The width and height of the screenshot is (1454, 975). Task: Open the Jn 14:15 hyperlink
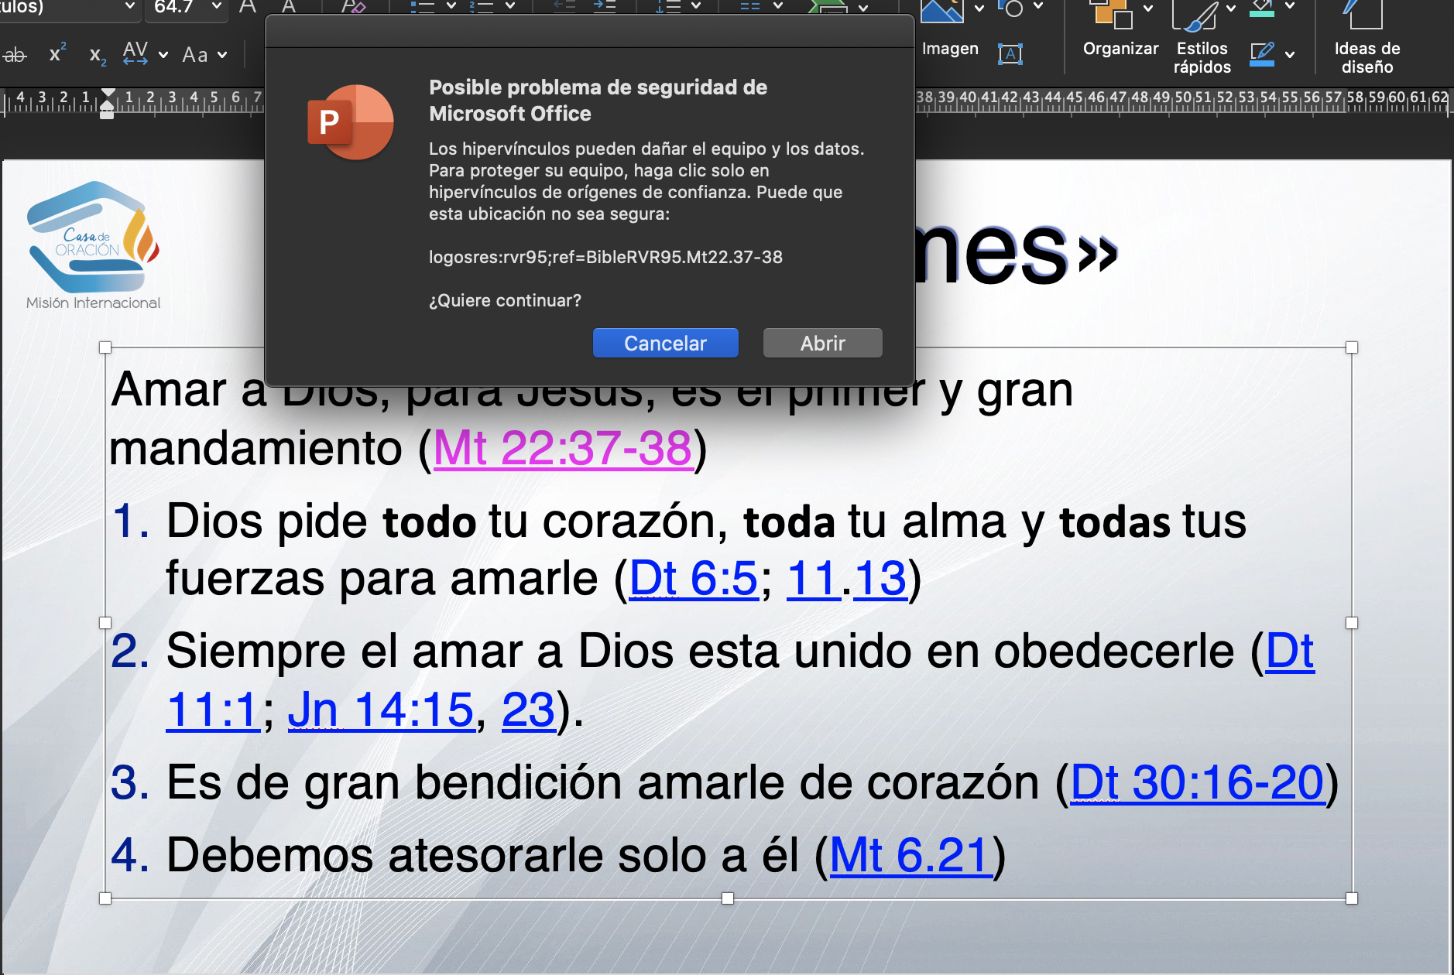click(381, 710)
